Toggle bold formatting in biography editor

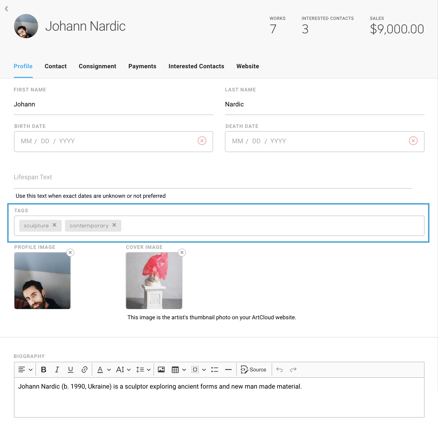point(43,370)
